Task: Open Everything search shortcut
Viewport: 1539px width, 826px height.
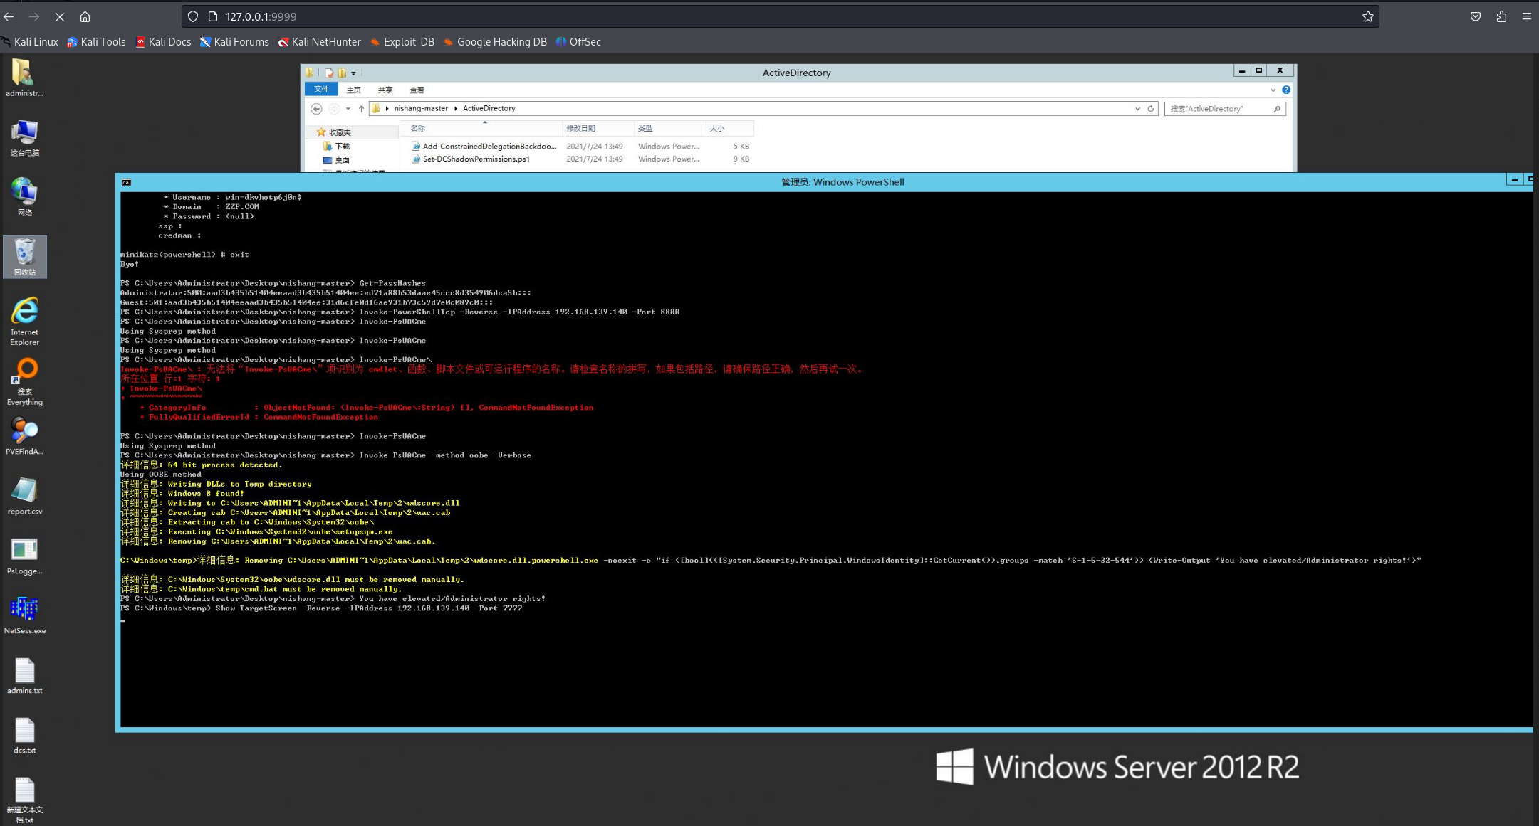Action: [x=24, y=382]
